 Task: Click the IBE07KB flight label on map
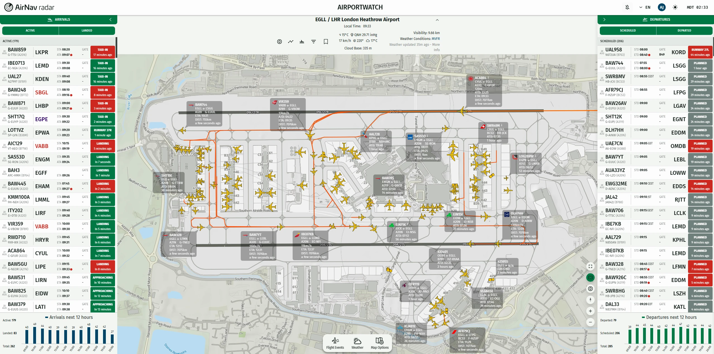[x=310, y=246]
